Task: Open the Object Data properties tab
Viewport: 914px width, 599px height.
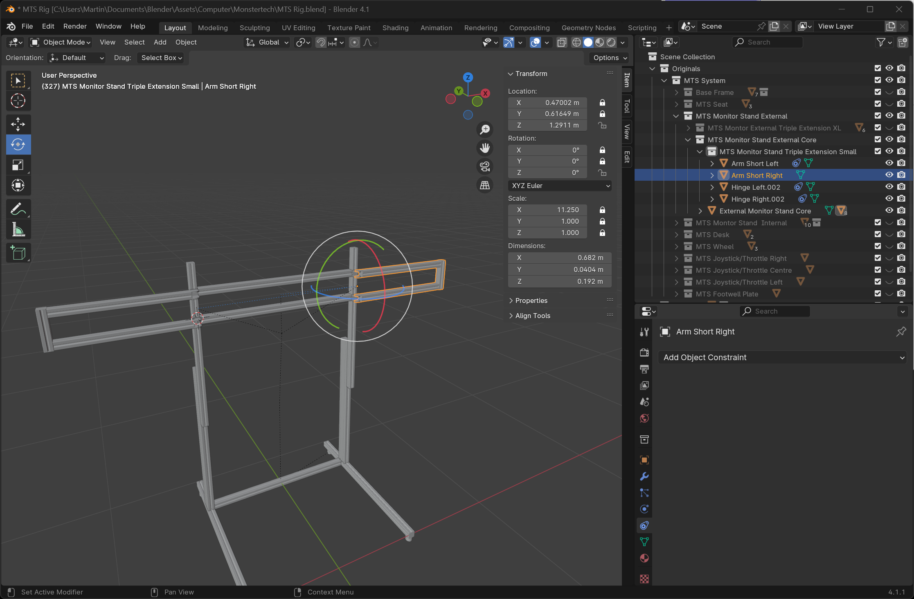Action: click(x=644, y=542)
